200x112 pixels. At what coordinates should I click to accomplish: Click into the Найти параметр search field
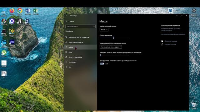(80, 26)
